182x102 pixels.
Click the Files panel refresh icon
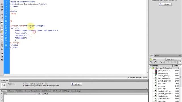(x=156, y=62)
